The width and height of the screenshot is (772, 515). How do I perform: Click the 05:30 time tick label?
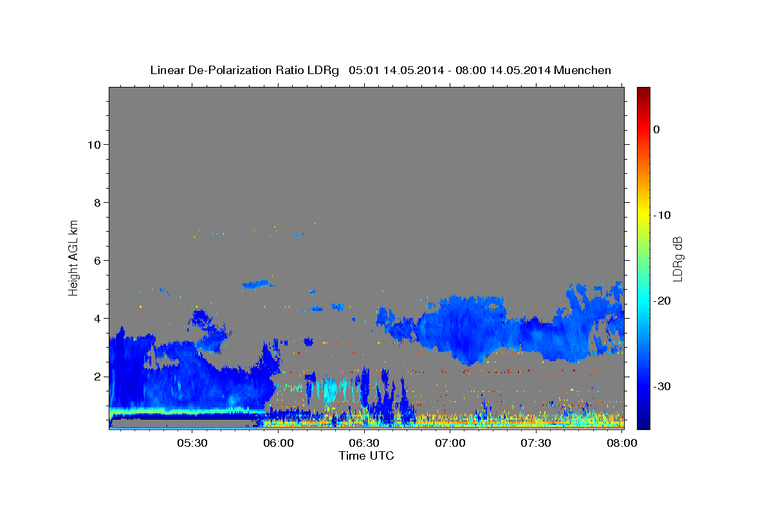pyautogui.click(x=192, y=443)
